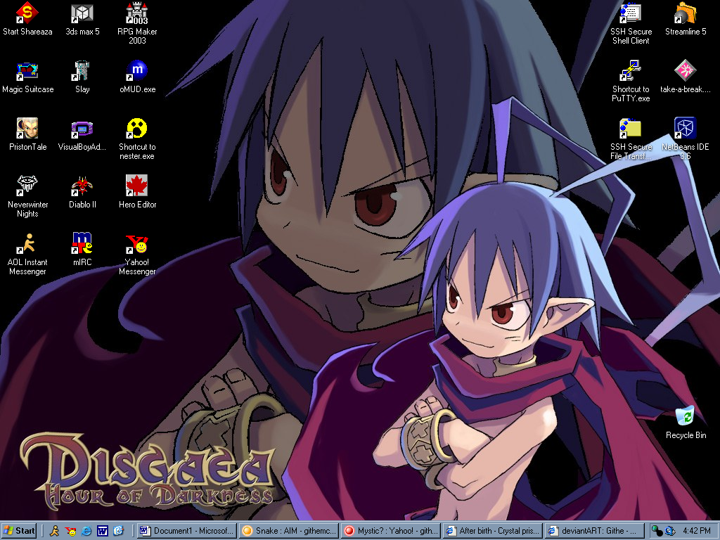Launch Yahoo Messenger from quick launch bar
The image size is (720, 540).
point(70,532)
